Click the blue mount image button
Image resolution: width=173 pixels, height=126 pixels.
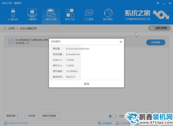pos(156,42)
